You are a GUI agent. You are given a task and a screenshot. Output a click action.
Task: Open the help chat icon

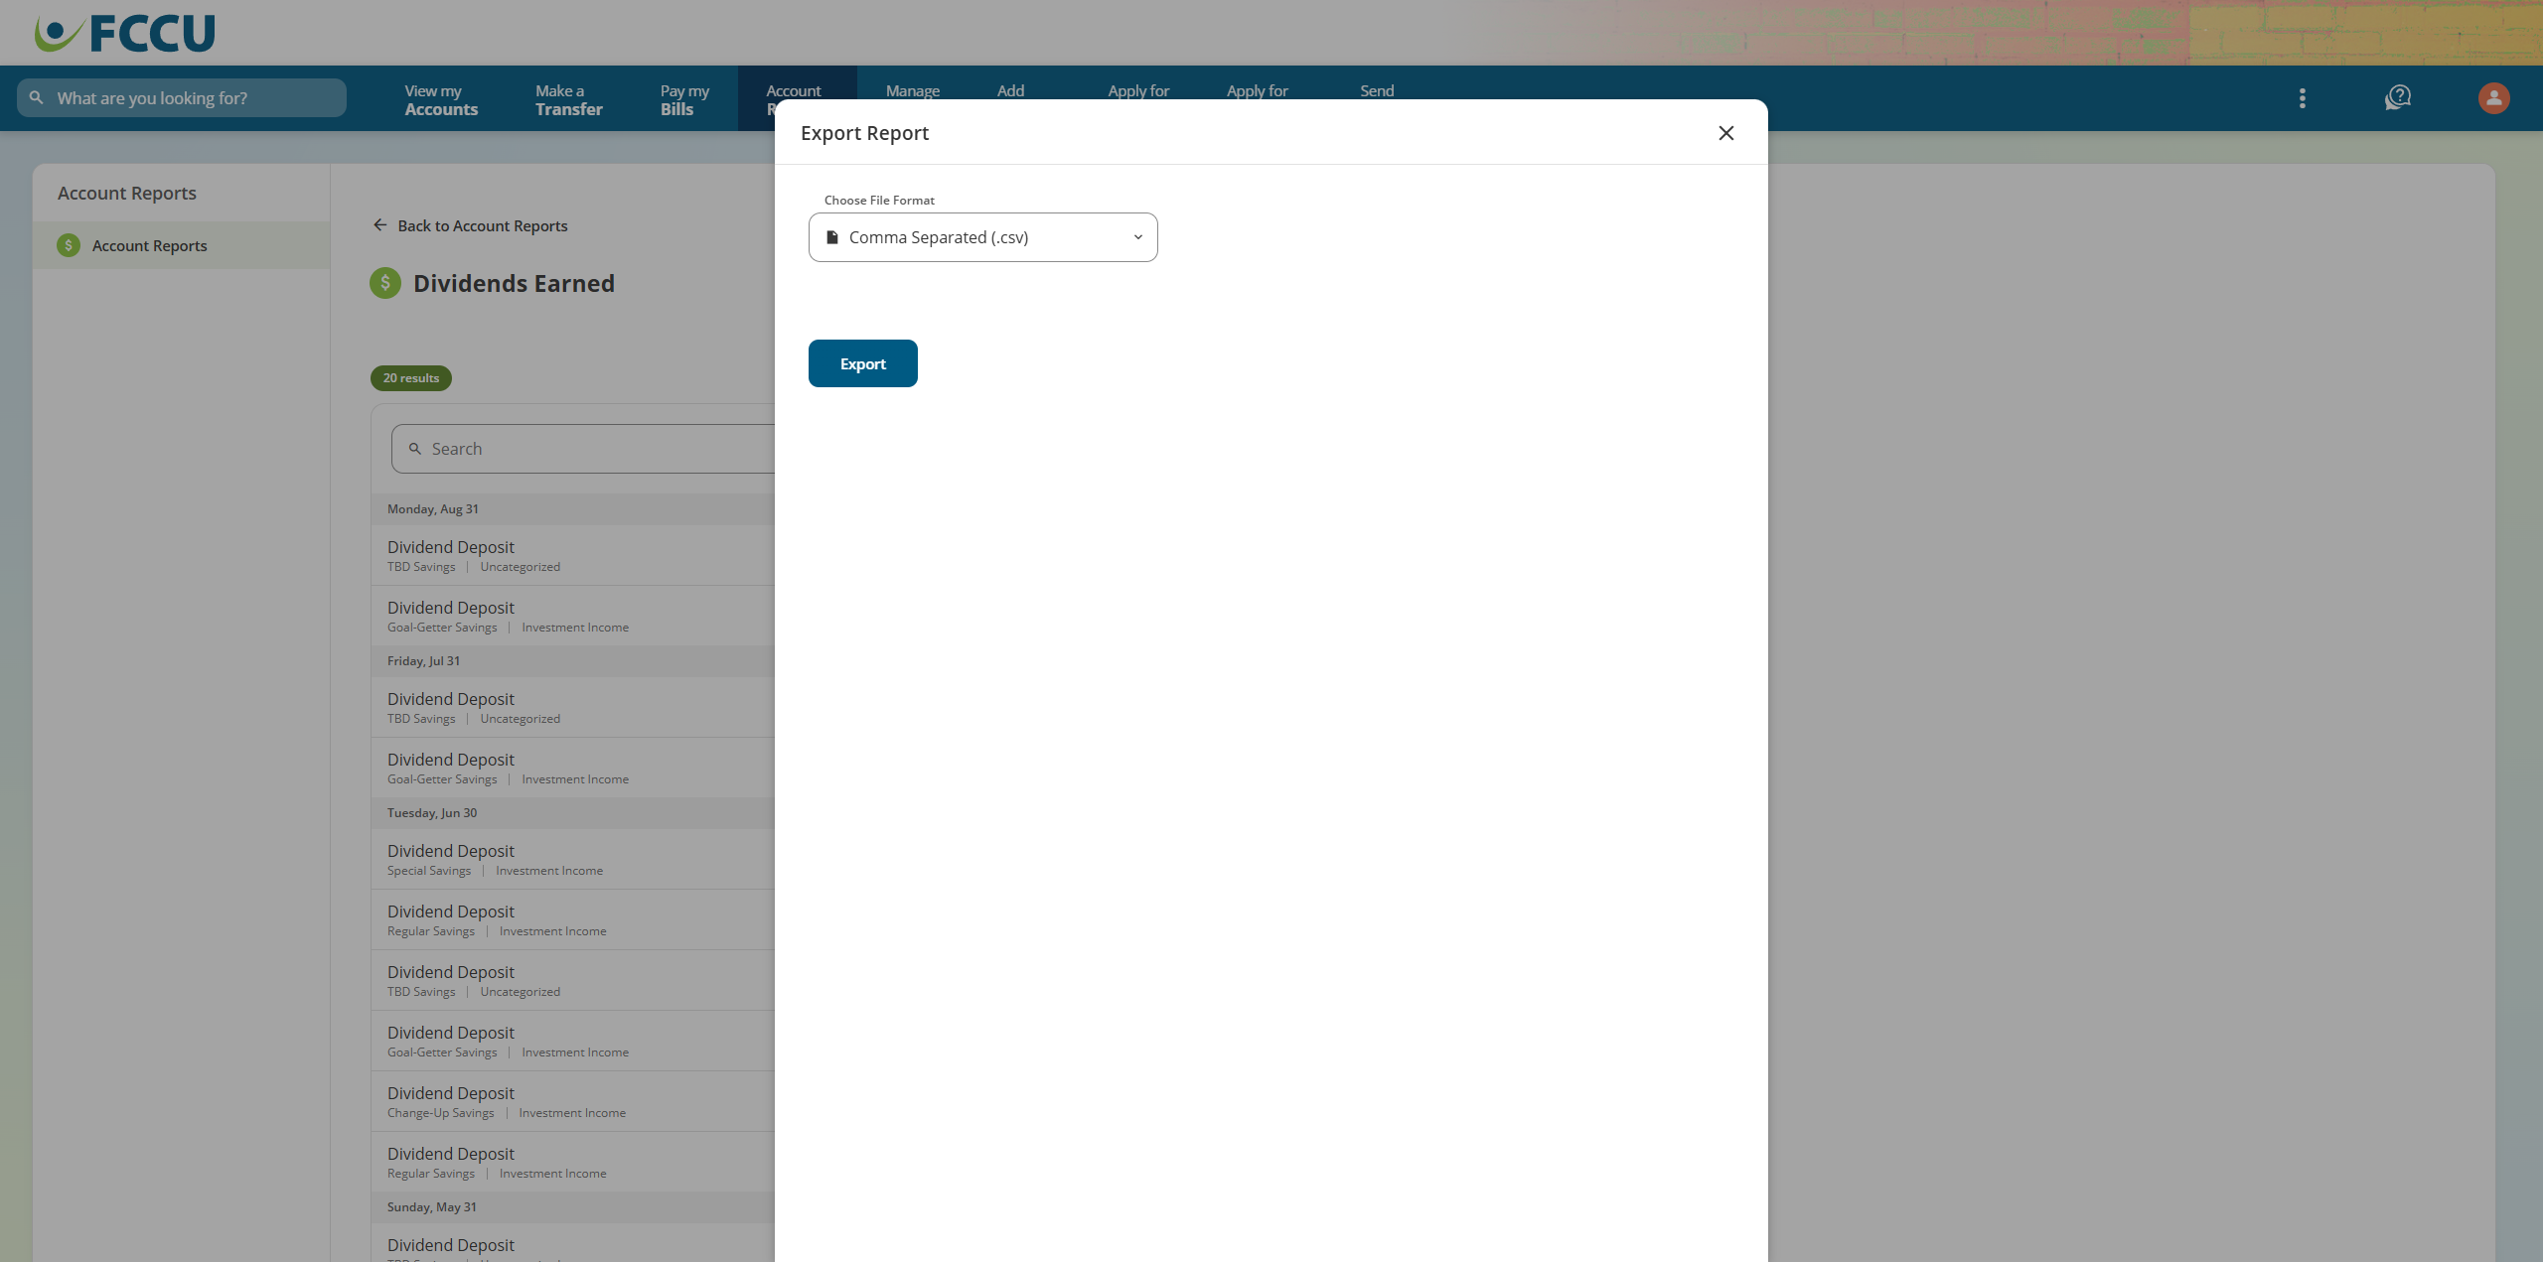2398,98
